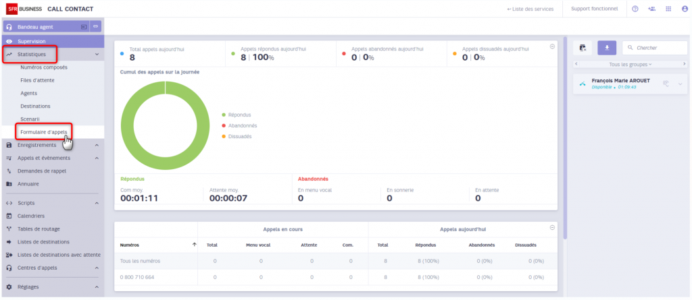Open Formulaire d'appels in Statistiques
Viewport: 692px width, 300px height.
click(x=44, y=132)
